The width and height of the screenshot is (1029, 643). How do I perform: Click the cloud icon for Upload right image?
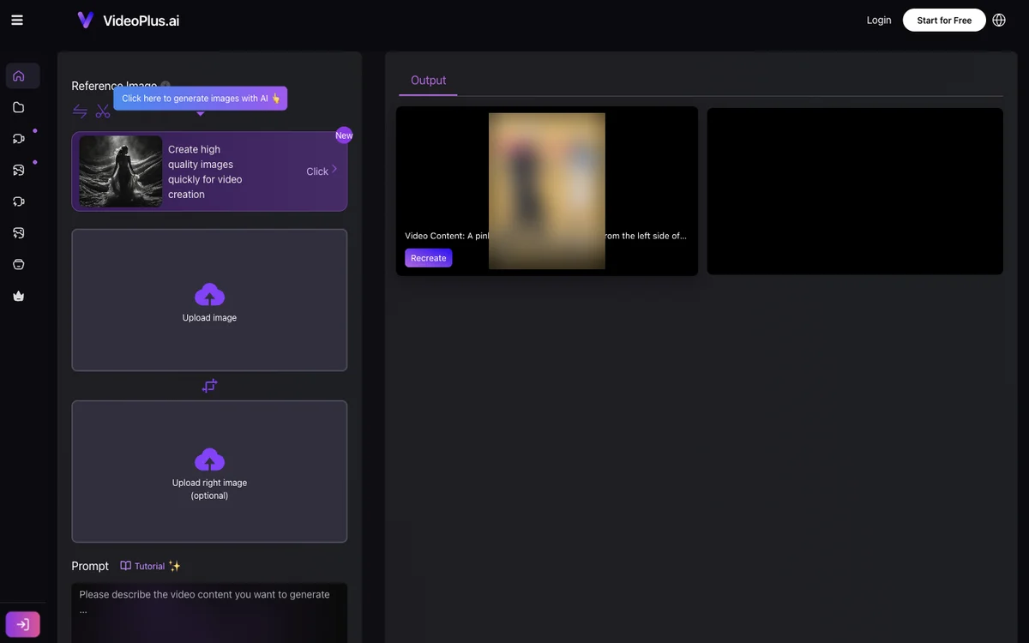pos(209,460)
